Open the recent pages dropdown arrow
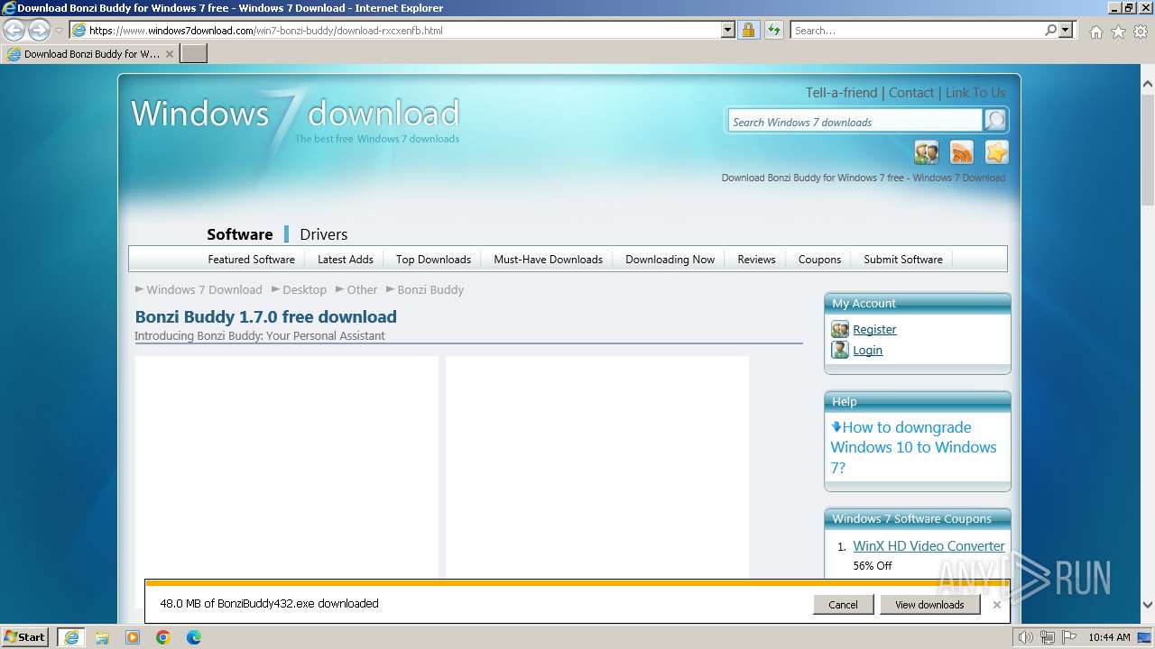Screen dimensions: 1155x649 [x=59, y=31]
